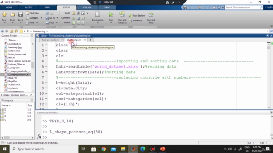
Task: Open the Go To dropdown arrow
Action: tap(57, 18)
